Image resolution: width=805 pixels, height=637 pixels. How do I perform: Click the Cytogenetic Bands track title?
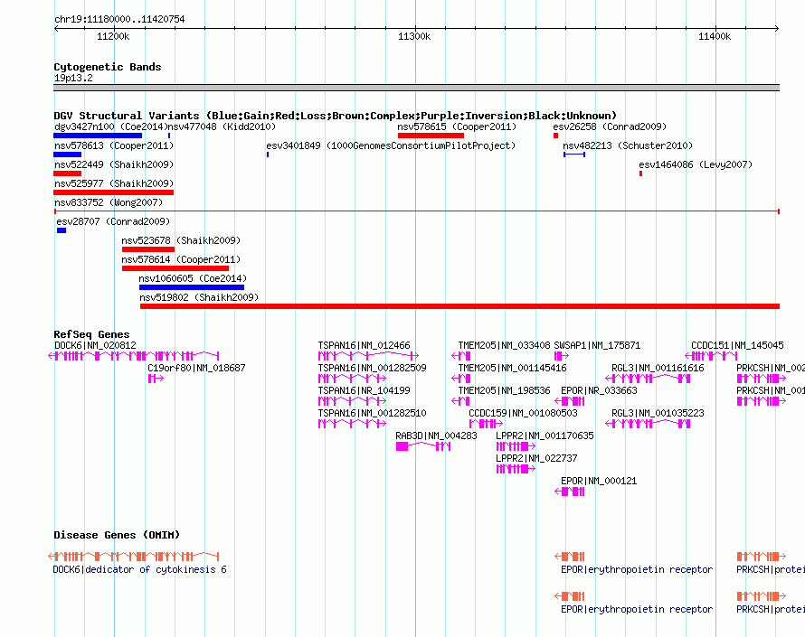[x=108, y=67]
